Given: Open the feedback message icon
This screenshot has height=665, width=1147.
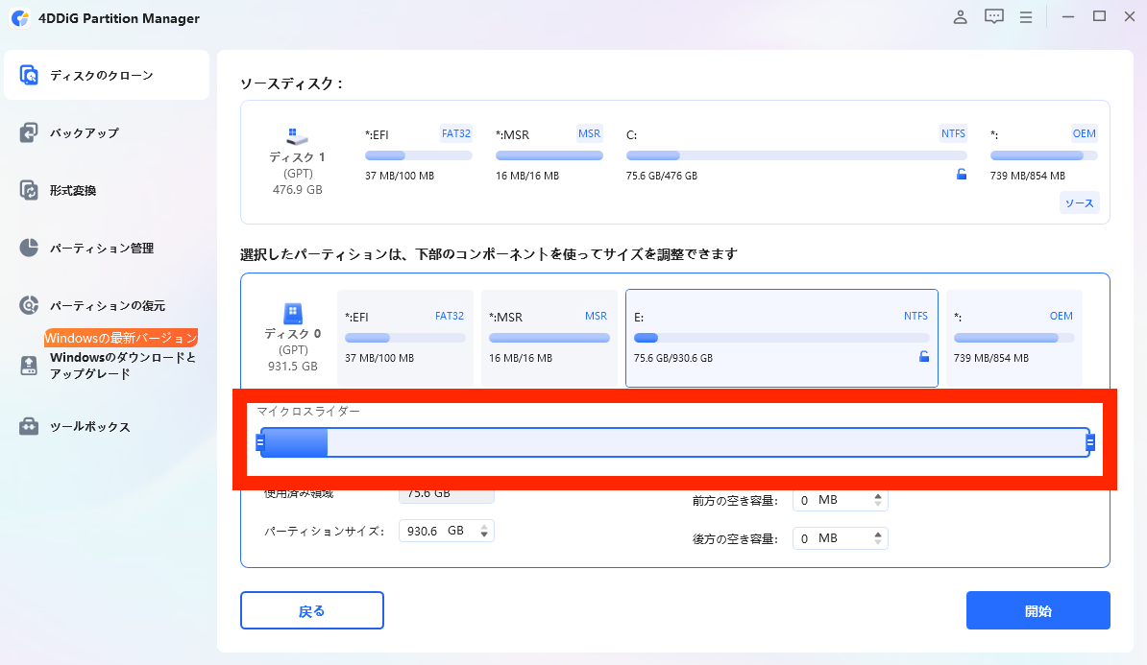Looking at the screenshot, I should [993, 17].
